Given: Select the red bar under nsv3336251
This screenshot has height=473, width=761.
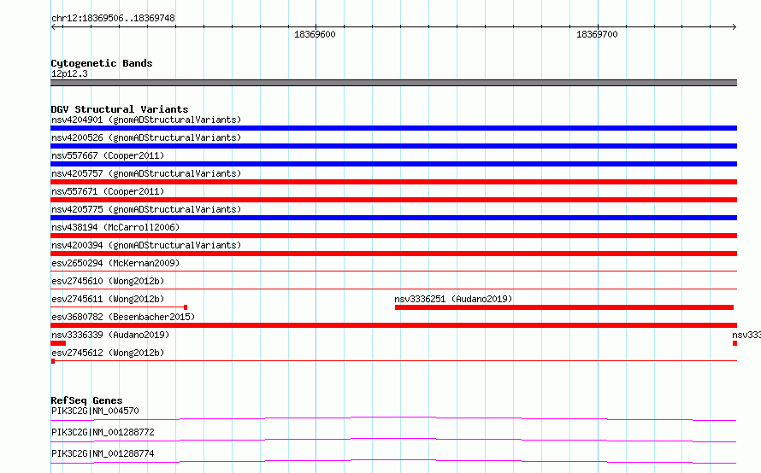Looking at the screenshot, I should (564, 307).
